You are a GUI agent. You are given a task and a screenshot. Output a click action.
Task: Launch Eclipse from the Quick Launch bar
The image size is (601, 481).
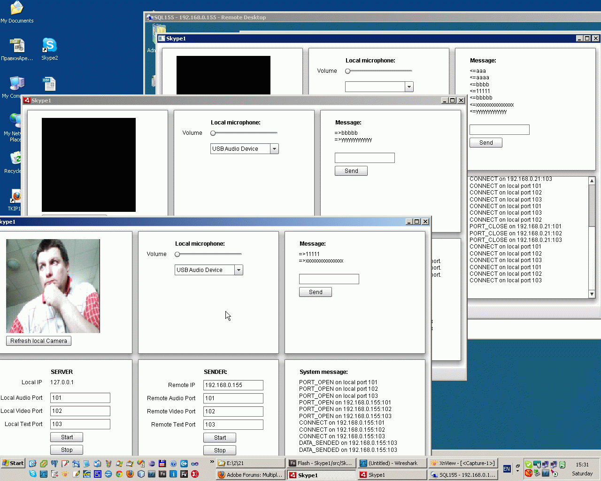click(151, 464)
